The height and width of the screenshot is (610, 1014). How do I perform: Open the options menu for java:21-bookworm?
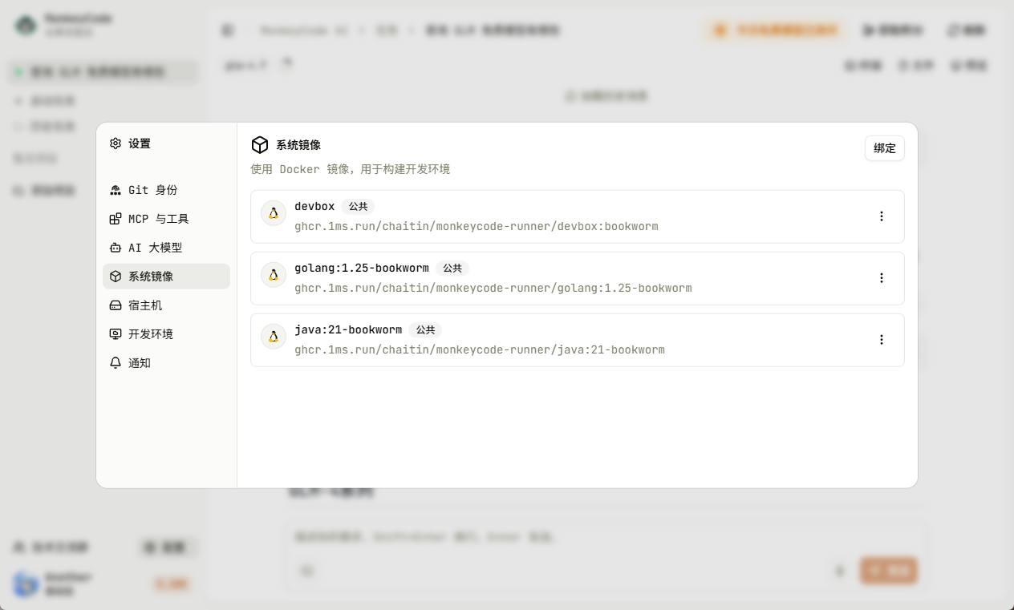882,339
